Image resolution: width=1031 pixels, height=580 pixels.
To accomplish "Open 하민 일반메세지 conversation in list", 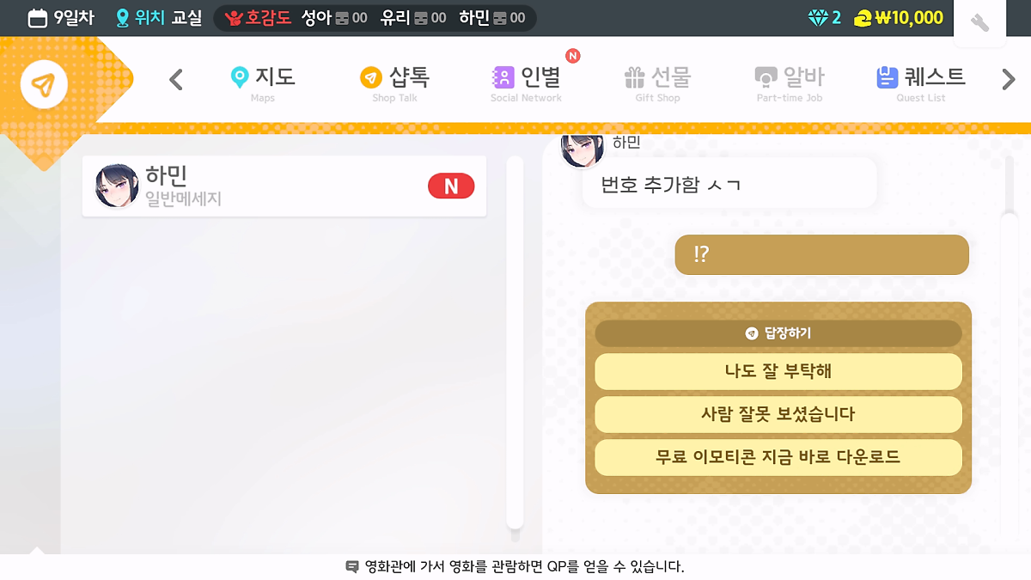I will click(284, 186).
